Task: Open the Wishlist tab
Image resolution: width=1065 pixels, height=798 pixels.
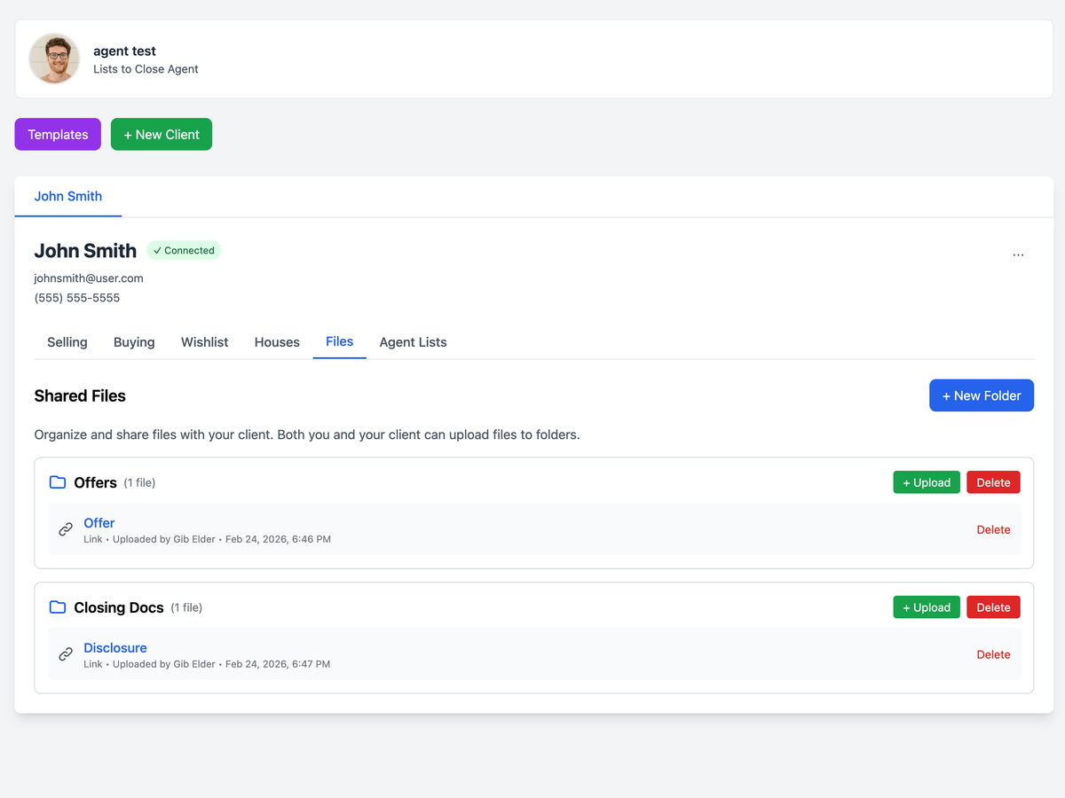Action: click(x=204, y=342)
